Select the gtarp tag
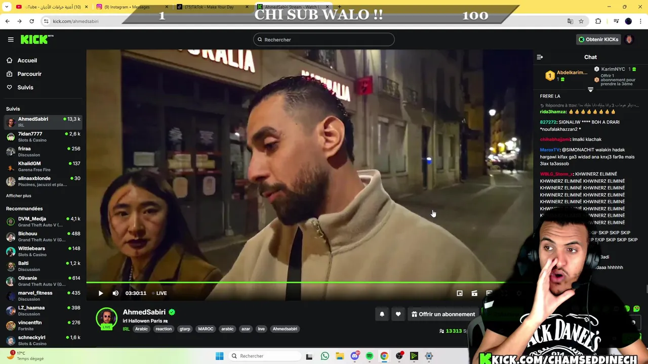The image size is (648, 364). tap(185, 329)
